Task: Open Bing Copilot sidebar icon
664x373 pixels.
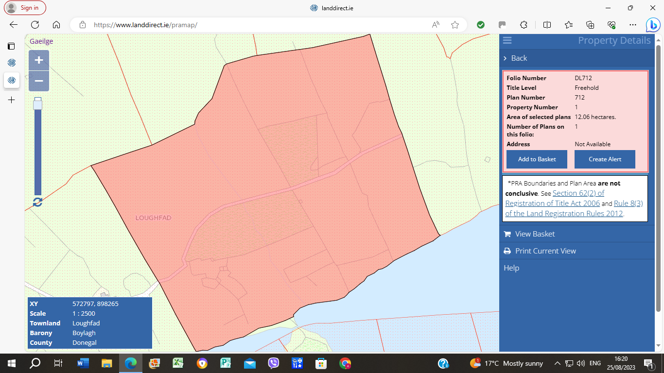Action: pyautogui.click(x=652, y=25)
